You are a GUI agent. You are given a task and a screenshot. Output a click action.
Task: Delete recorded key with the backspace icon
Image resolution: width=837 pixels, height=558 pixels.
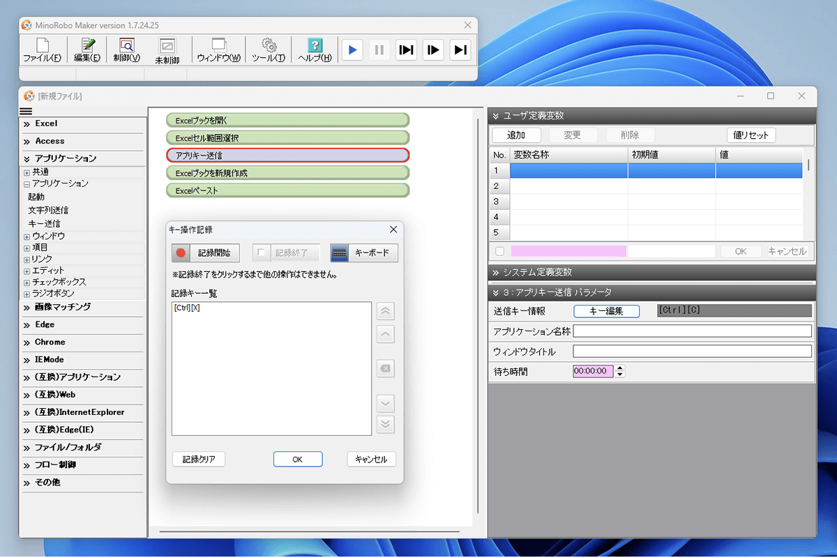386,368
